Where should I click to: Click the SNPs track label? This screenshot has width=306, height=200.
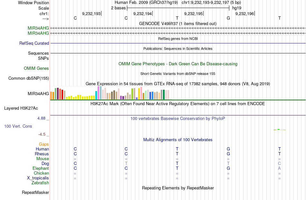(x=43, y=58)
